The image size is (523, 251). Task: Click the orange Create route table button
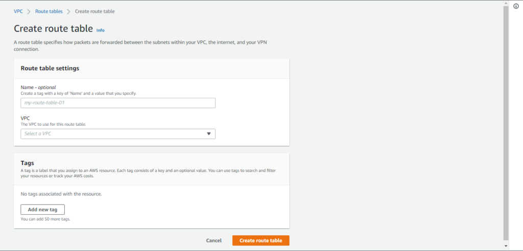click(x=261, y=241)
